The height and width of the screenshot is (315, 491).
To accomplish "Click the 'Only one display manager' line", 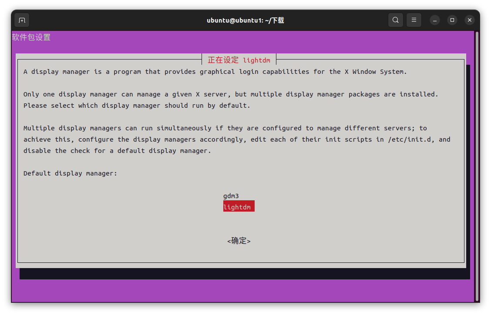I will [231, 94].
